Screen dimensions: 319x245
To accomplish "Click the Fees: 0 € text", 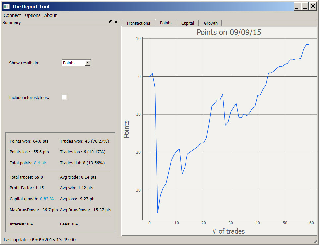I will coord(69,224).
